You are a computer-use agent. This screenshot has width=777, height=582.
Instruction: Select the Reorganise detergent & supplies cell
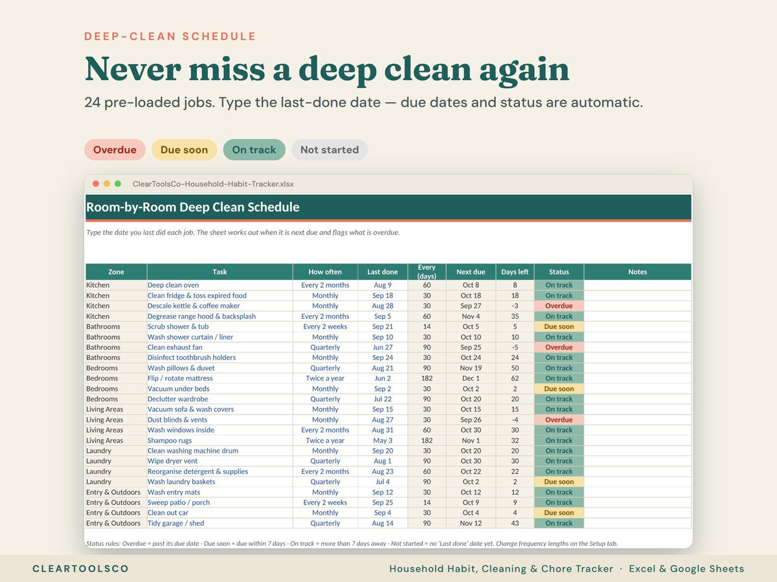[220, 471]
